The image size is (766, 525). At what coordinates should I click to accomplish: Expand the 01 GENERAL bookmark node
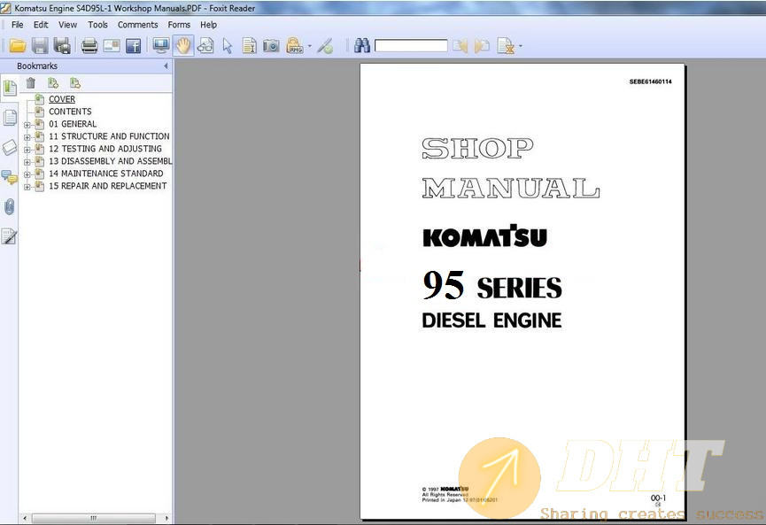[27, 125]
